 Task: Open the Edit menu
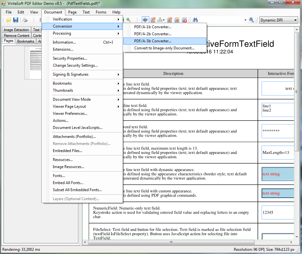pos(21,12)
